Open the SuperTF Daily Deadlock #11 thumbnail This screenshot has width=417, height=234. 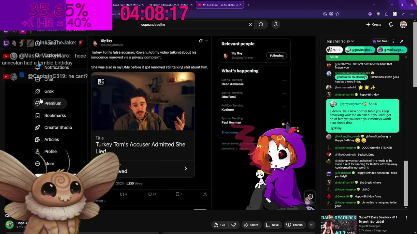[339, 224]
